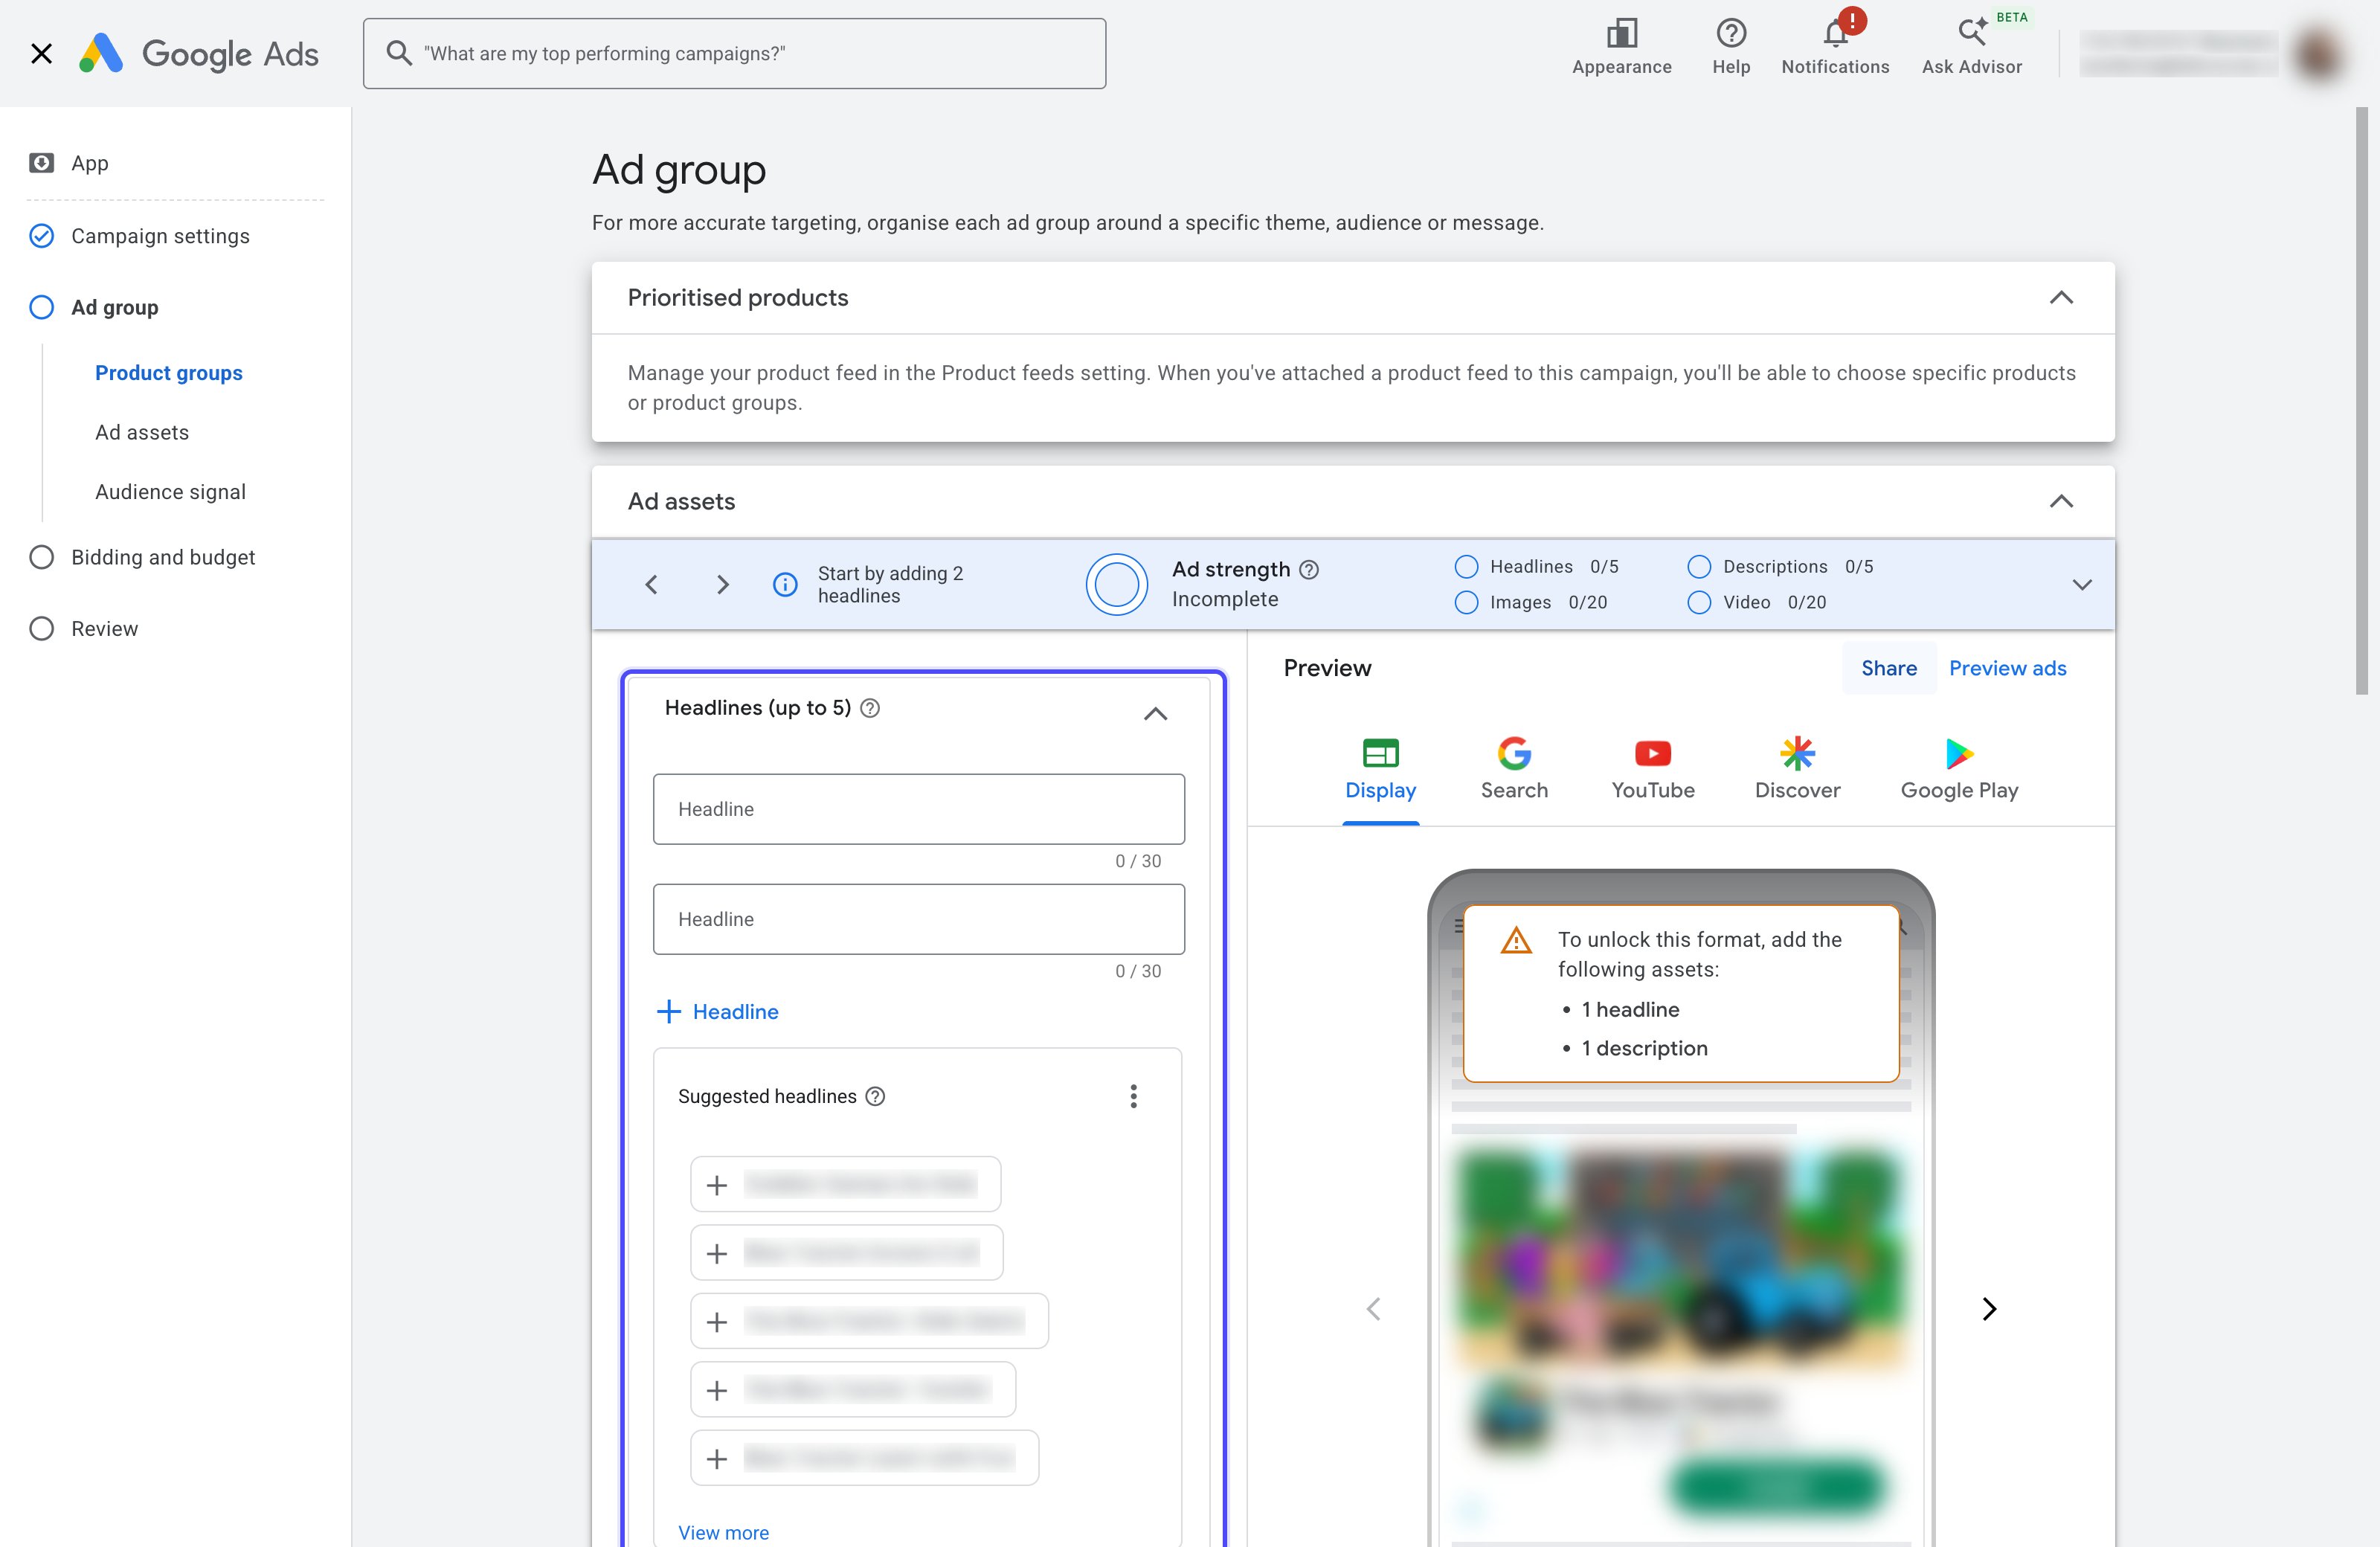Click the Headlines 0/5 status circle
Screen dimensions: 2380x1547
coord(1466,567)
